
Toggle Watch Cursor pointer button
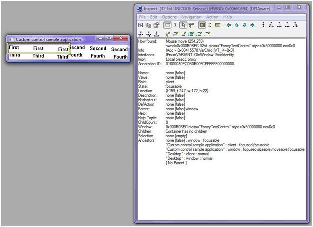pyautogui.click(x=183, y=25)
